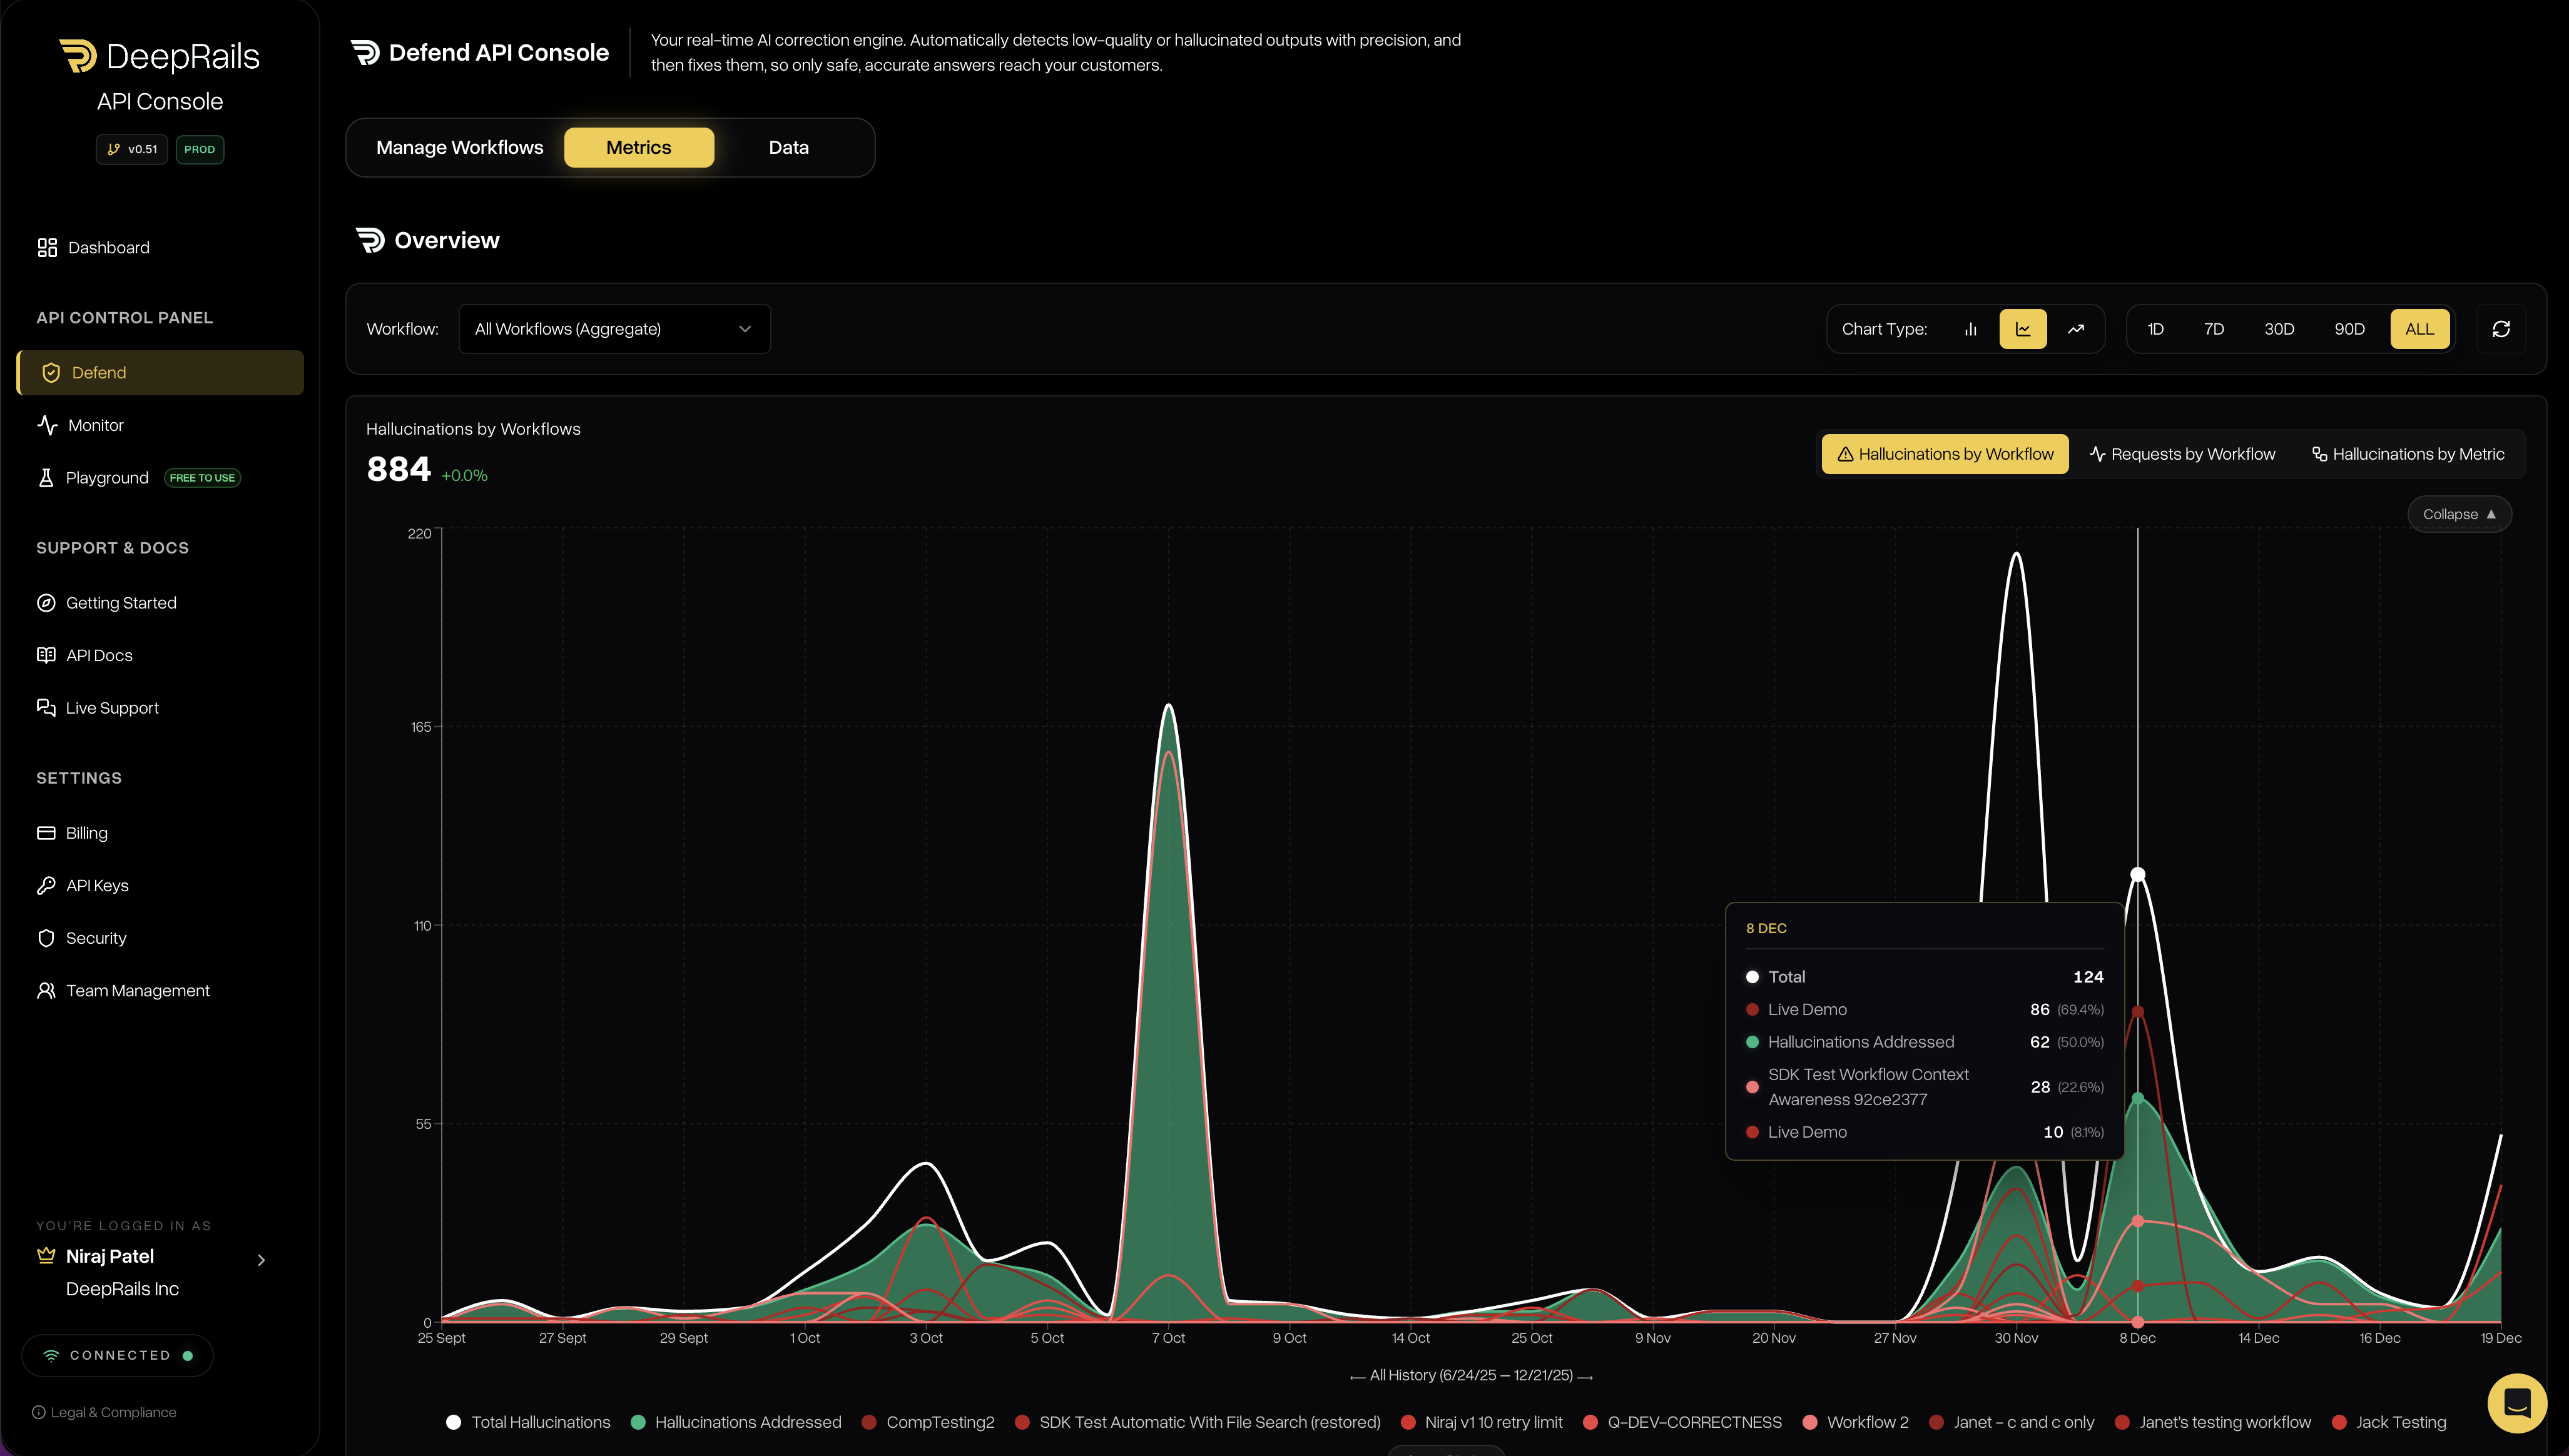Switch the time range to 90D
Image resolution: width=2569 pixels, height=1456 pixels.
(x=2349, y=329)
